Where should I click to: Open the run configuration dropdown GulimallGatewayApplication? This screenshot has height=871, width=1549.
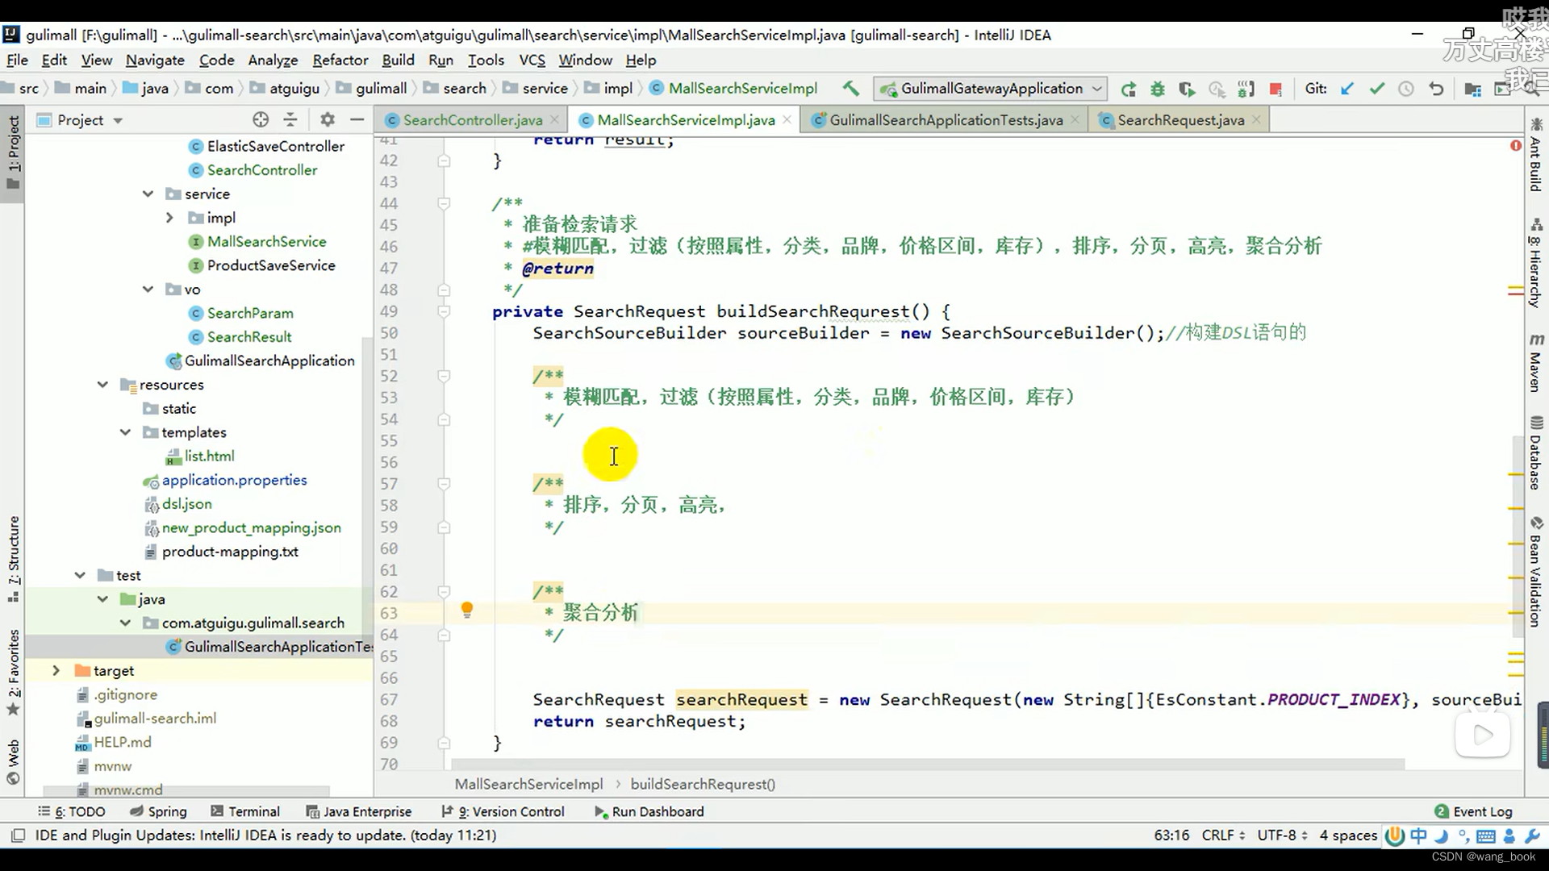tap(992, 89)
